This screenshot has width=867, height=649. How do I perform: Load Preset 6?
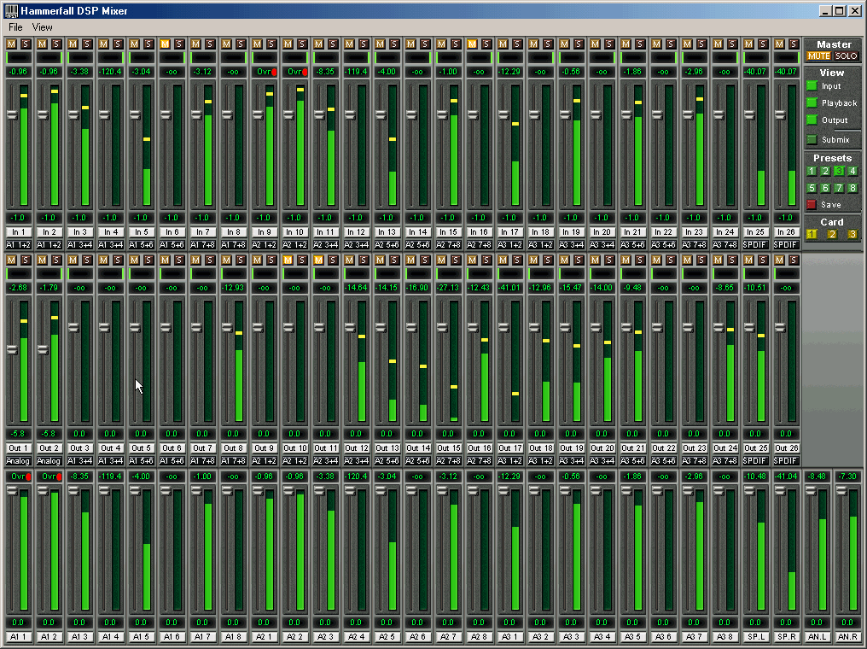pos(825,188)
